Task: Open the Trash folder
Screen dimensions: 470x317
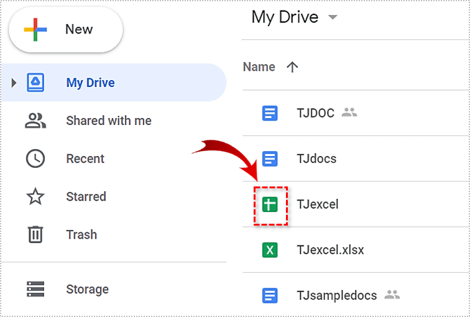Action: (81, 234)
